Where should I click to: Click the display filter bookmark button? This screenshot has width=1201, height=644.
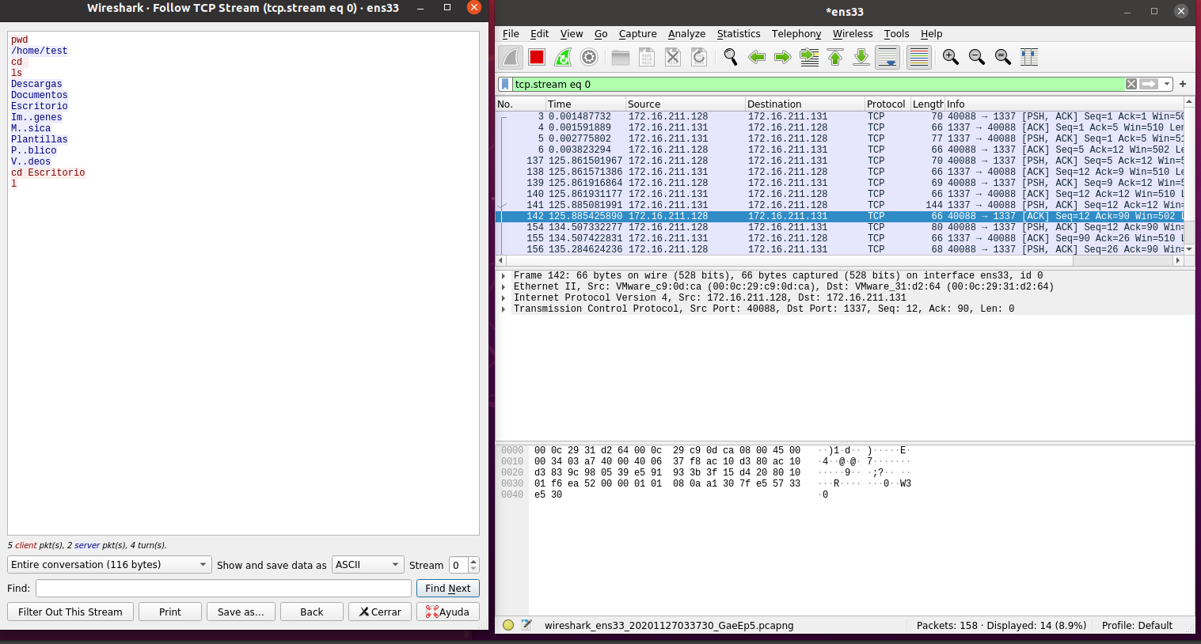pyautogui.click(x=505, y=84)
